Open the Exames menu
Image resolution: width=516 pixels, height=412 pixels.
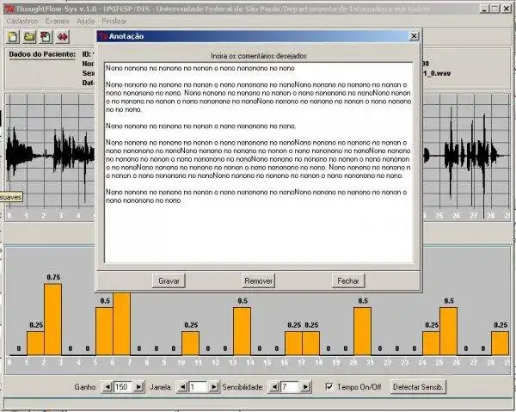point(57,21)
